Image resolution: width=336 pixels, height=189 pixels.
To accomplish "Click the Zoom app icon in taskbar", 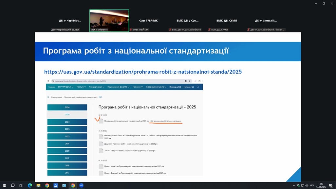I will pos(81,185).
